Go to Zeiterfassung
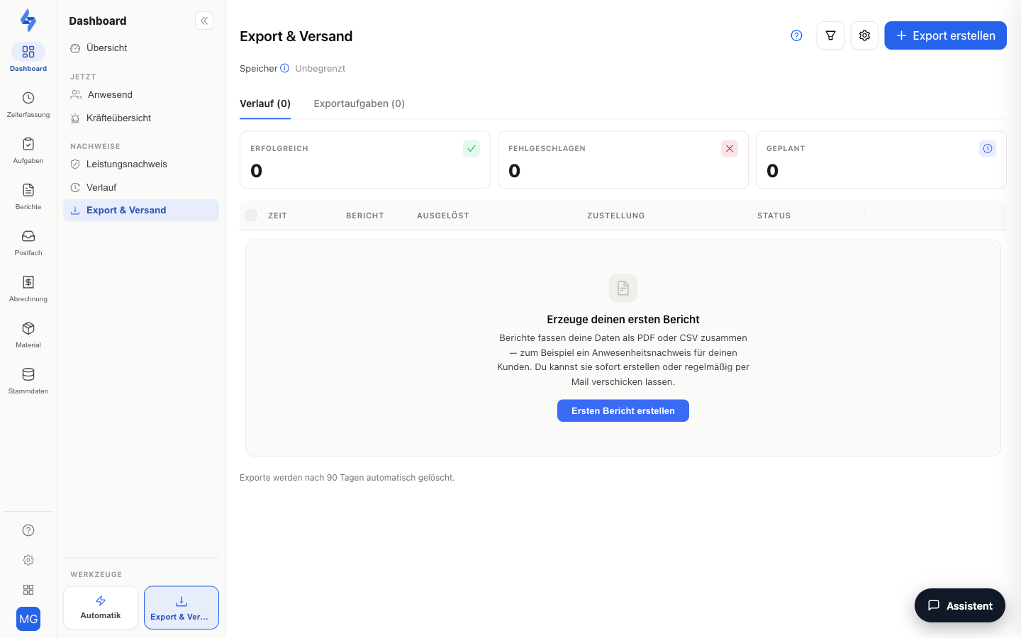The image size is (1021, 638). 28,104
